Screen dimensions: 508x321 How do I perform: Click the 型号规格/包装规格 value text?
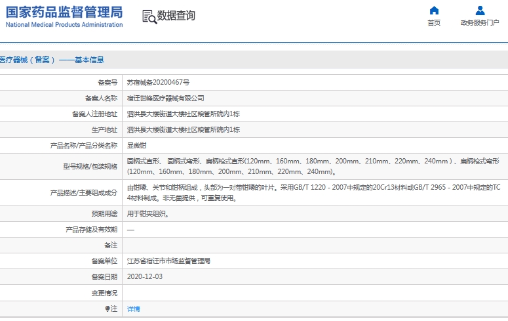pyautogui.click(x=313, y=166)
